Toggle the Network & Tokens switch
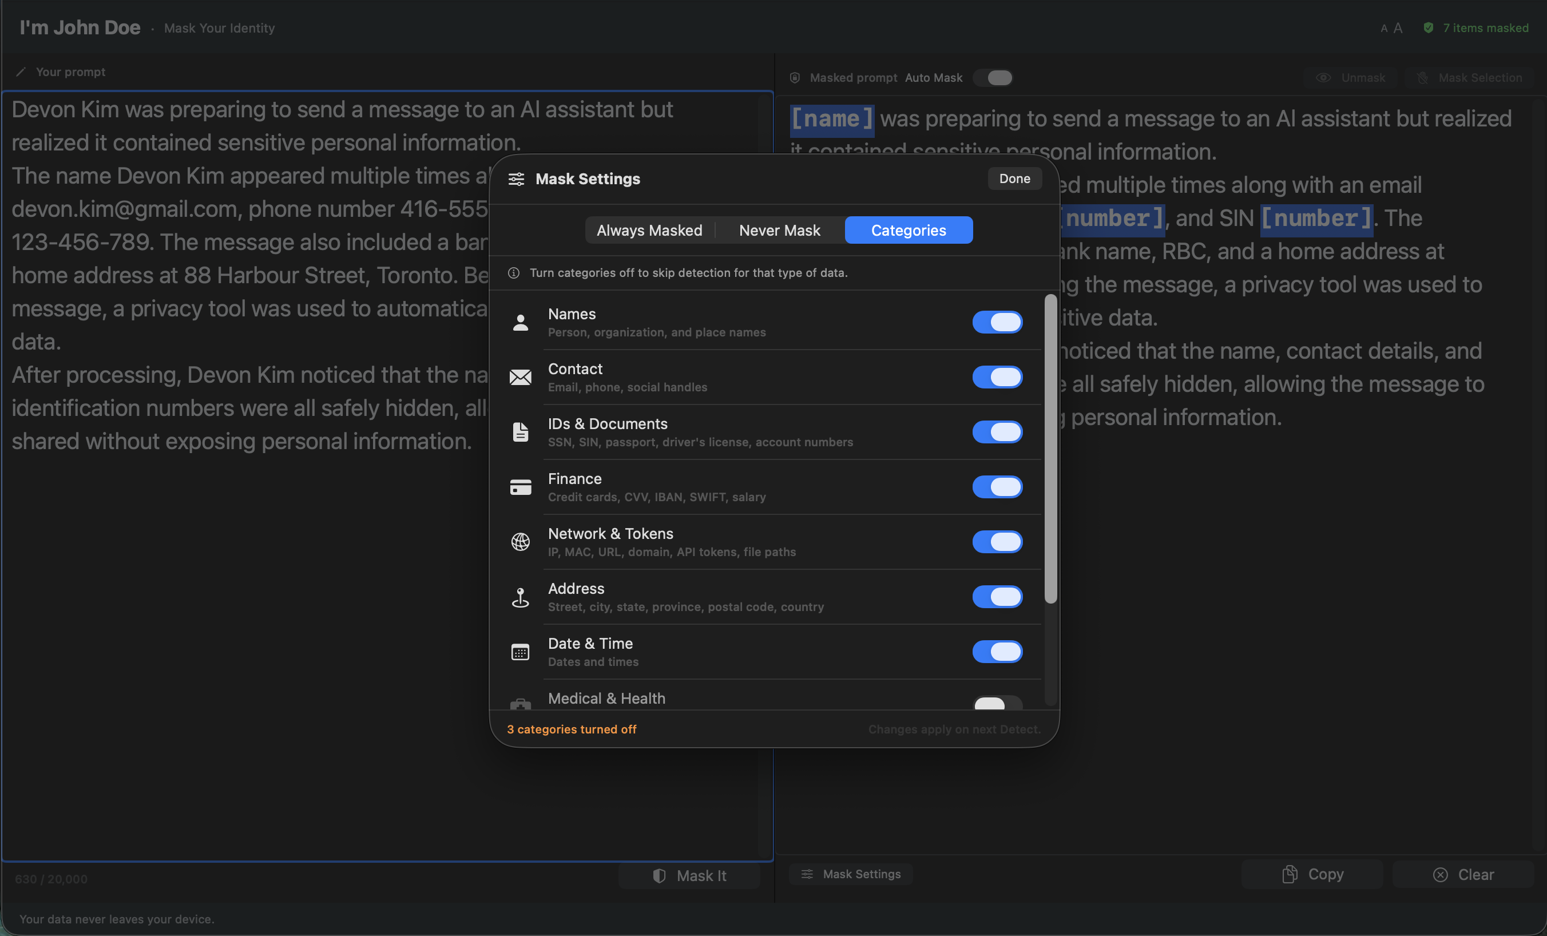1547x936 pixels. click(x=998, y=542)
